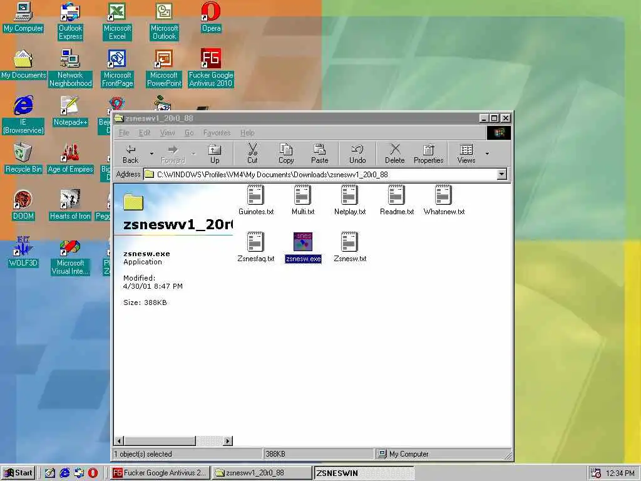Select Hearts of Iron desktop shortcut
The width and height of the screenshot is (641, 481).
[x=70, y=205]
